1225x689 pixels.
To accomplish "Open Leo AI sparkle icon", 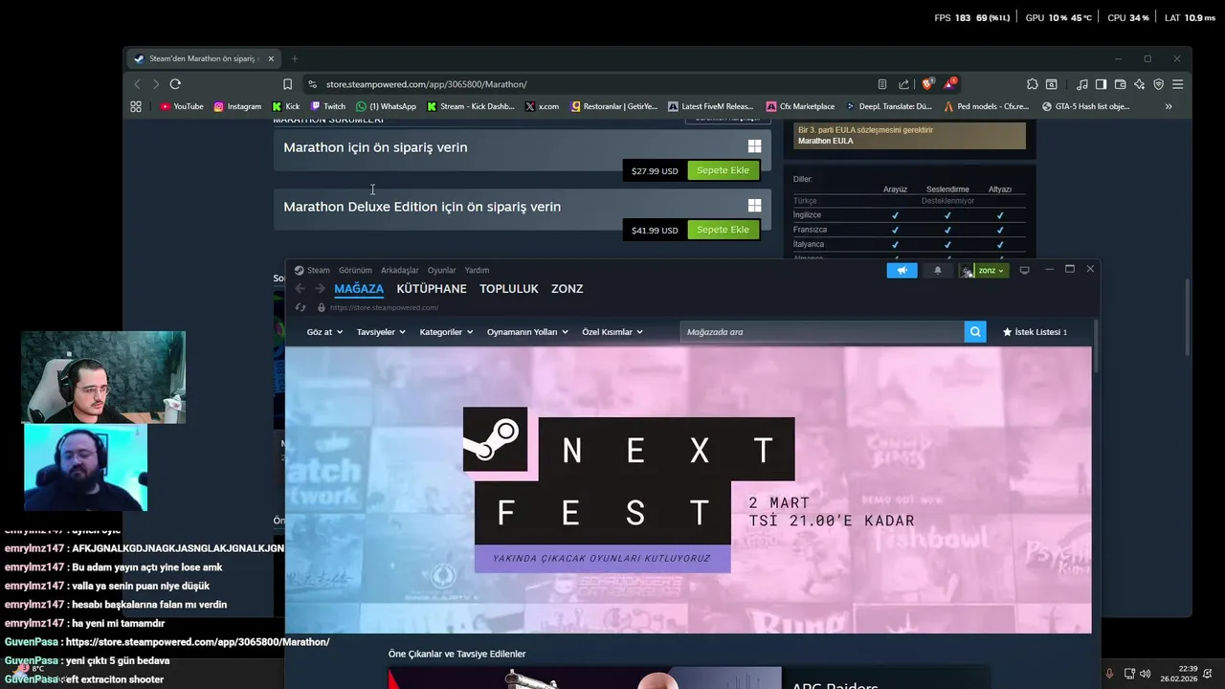I will [1139, 84].
